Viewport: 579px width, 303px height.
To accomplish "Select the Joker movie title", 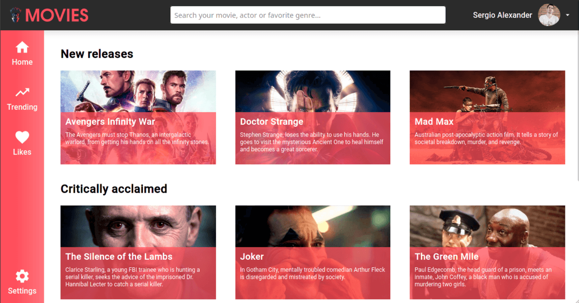I will pos(251,256).
